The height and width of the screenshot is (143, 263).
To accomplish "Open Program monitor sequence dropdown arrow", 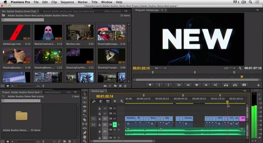I will pos(162,10).
